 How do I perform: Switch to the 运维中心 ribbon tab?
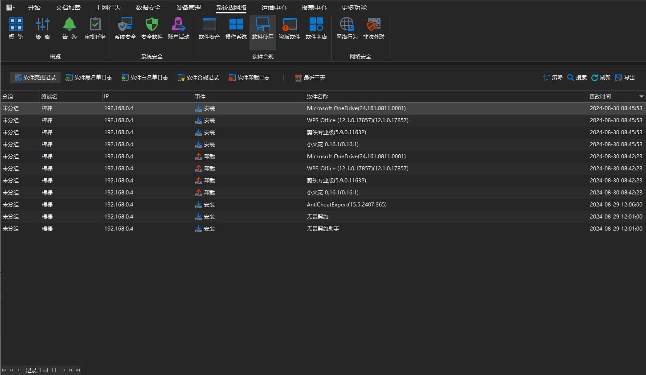point(274,7)
